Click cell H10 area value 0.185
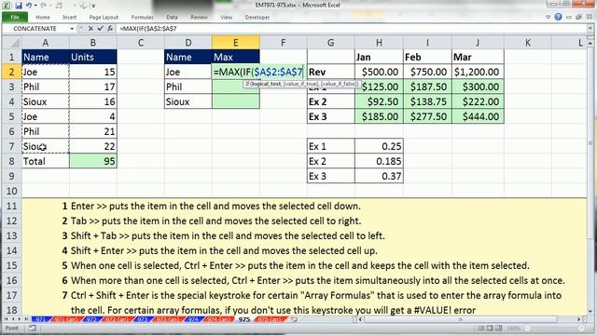597x335 pixels. [x=379, y=161]
